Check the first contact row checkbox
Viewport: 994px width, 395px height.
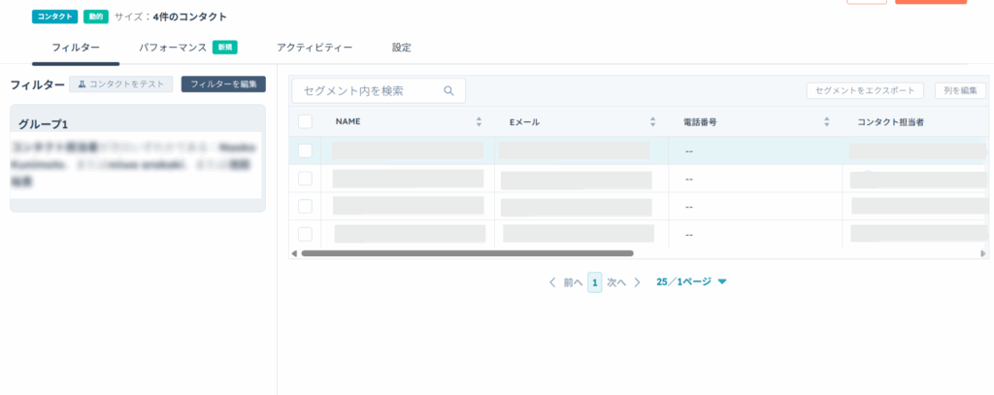305,150
